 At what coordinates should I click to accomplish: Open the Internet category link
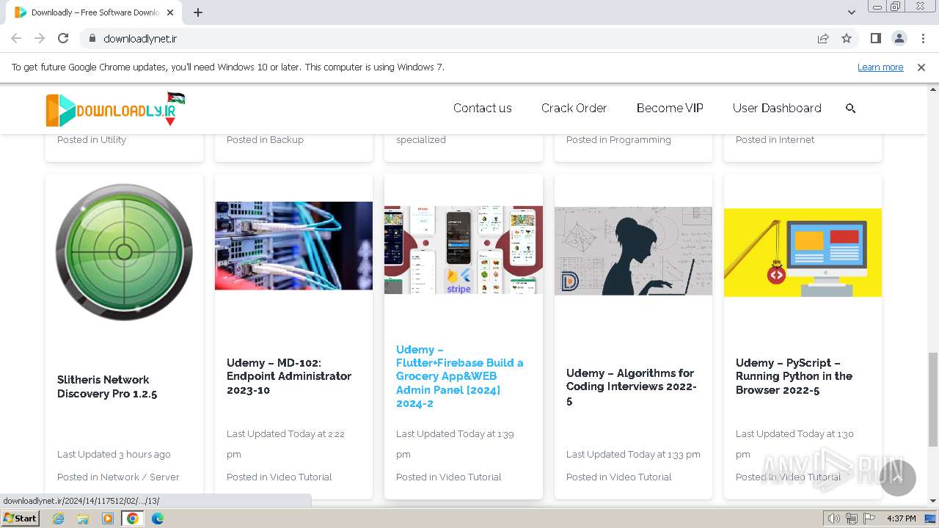click(797, 139)
